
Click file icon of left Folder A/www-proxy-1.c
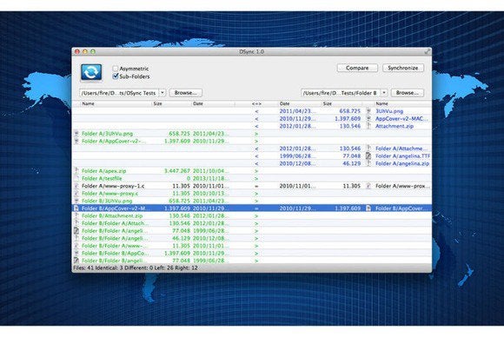[x=76, y=186]
